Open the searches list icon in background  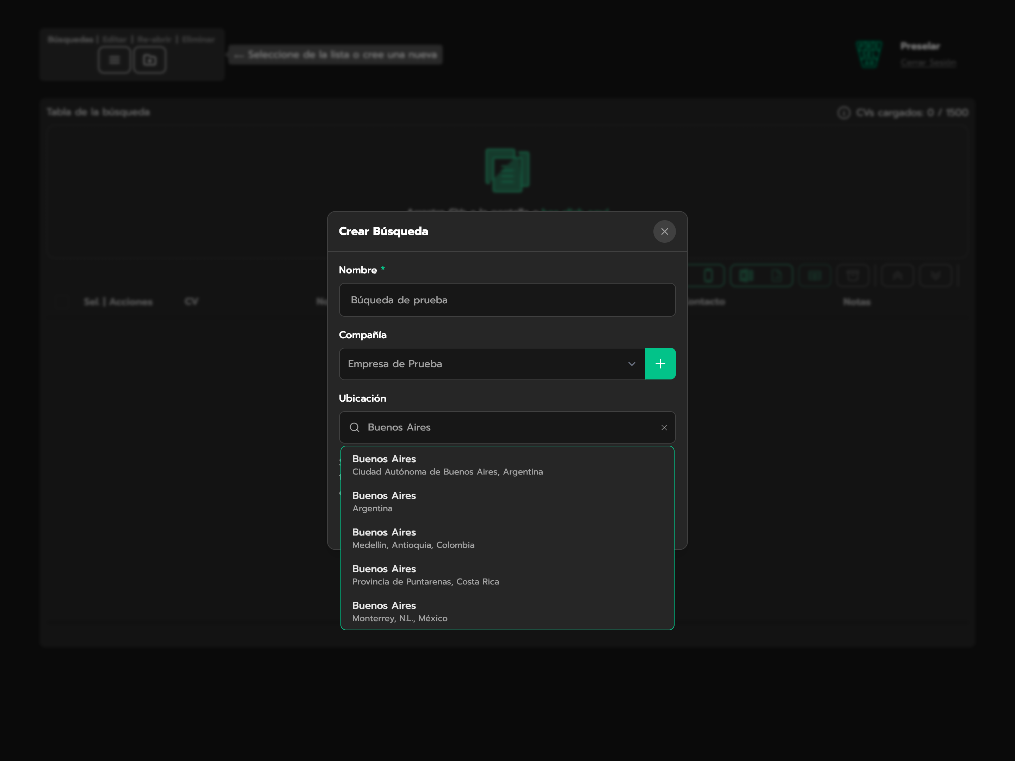[114, 60]
